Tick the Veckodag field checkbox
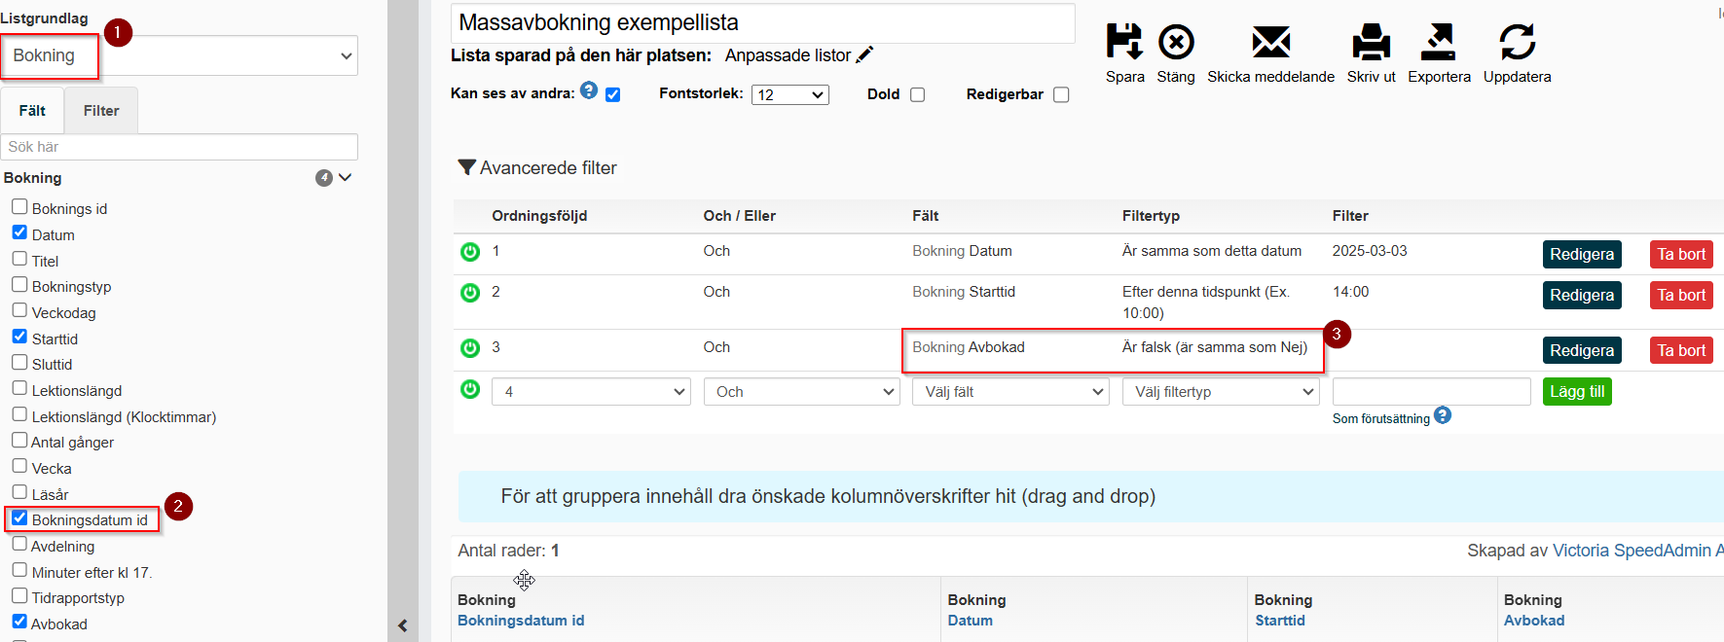1724x642 pixels. (x=19, y=310)
